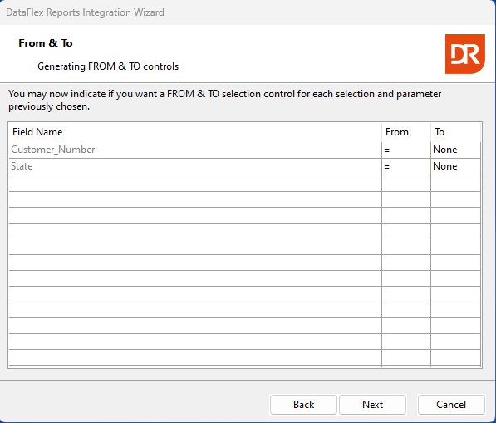Click the Generating FROM & TO controls subtitle
The height and width of the screenshot is (423, 496).
(108, 66)
